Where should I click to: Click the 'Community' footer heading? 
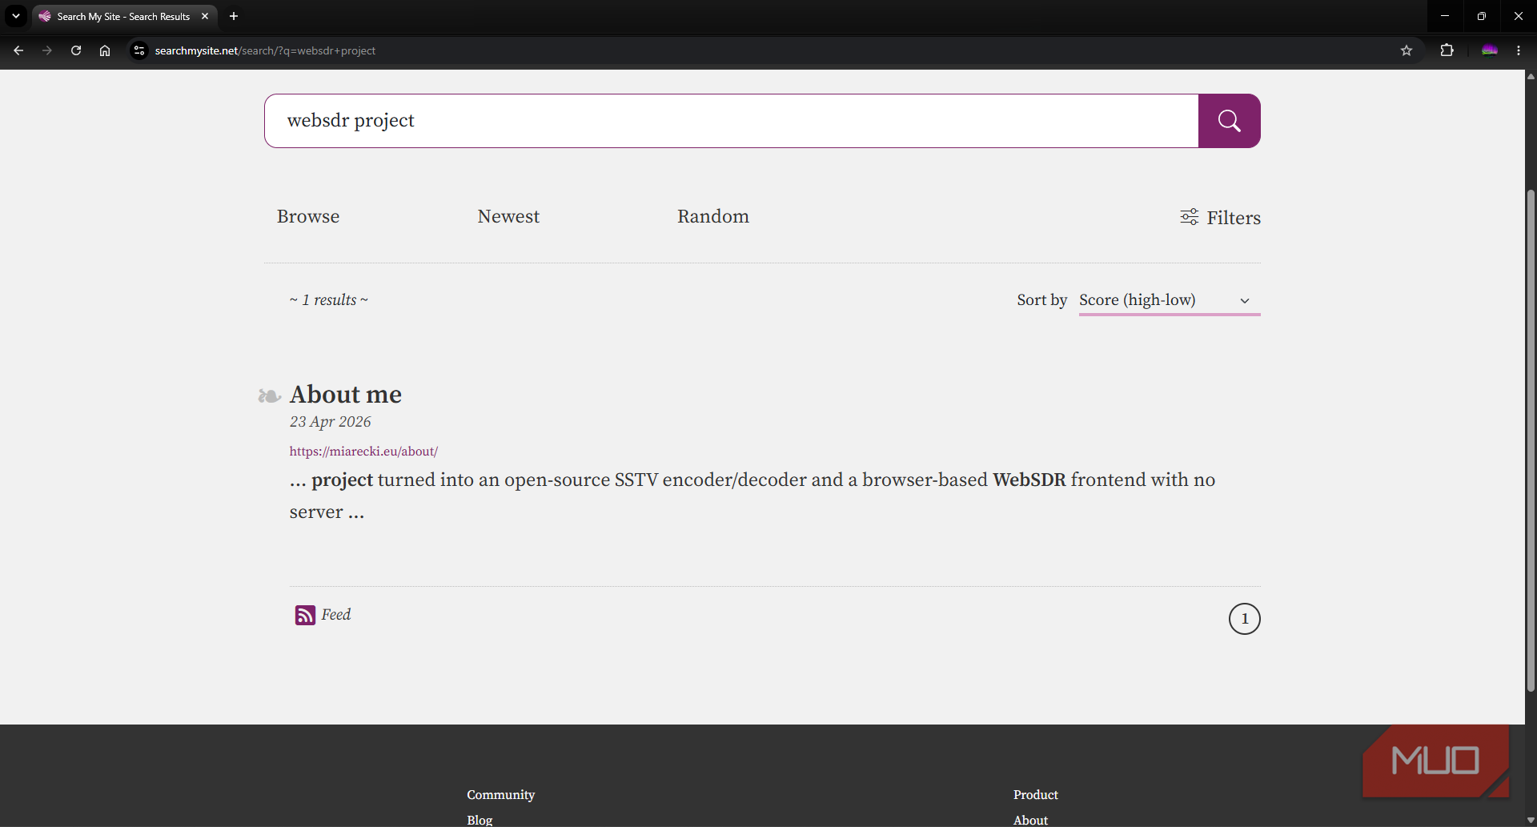click(501, 795)
